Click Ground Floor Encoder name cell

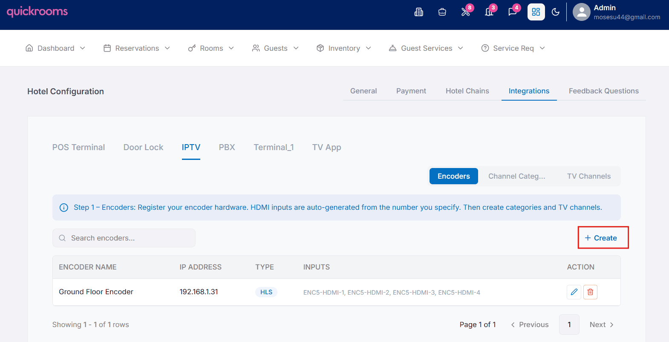(x=96, y=292)
